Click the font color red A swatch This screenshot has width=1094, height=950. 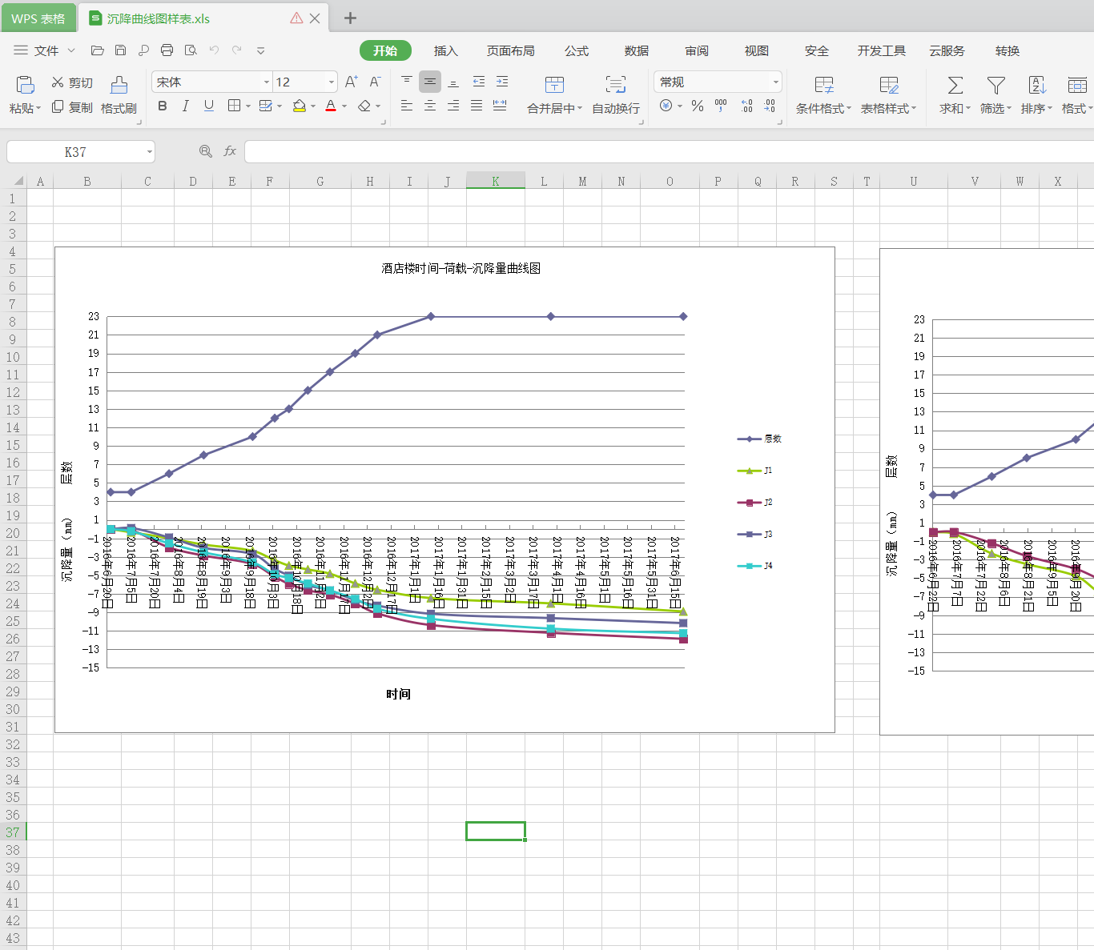[x=330, y=106]
